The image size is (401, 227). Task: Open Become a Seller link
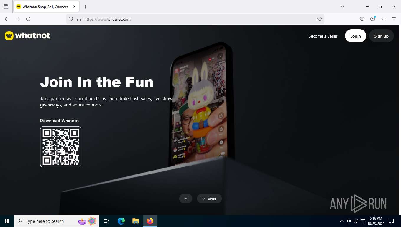(x=323, y=36)
